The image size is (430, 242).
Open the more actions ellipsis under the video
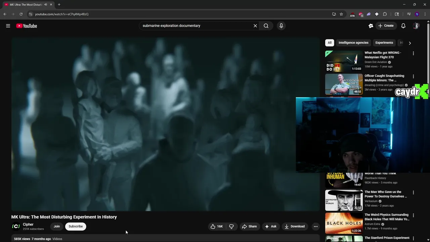[315, 227]
